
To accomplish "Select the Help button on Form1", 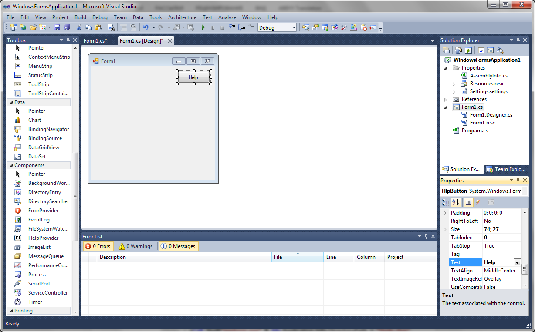I will click(193, 77).
